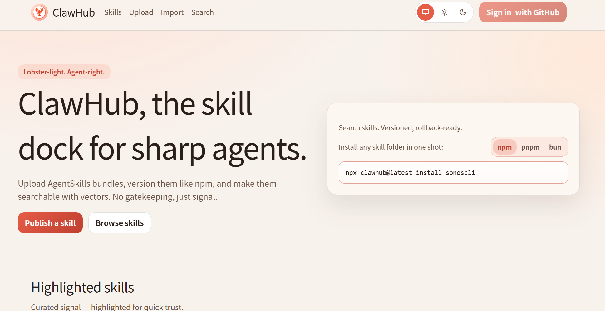Viewport: 605px width, 311px height.
Task: Open Search from the top navigation
Action: click(x=202, y=12)
